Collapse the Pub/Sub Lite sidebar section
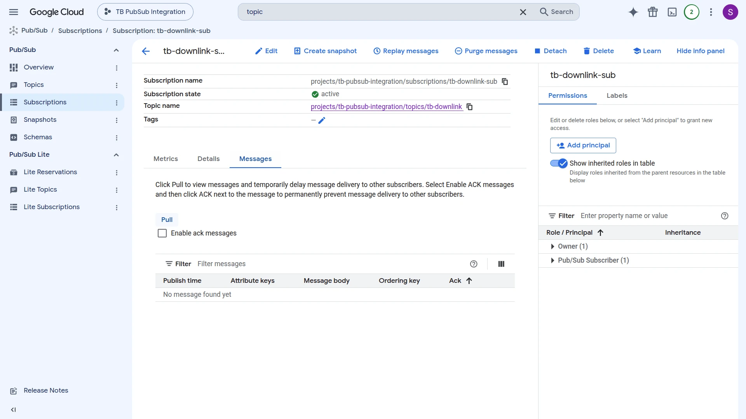This screenshot has height=419, width=746. coord(116,155)
